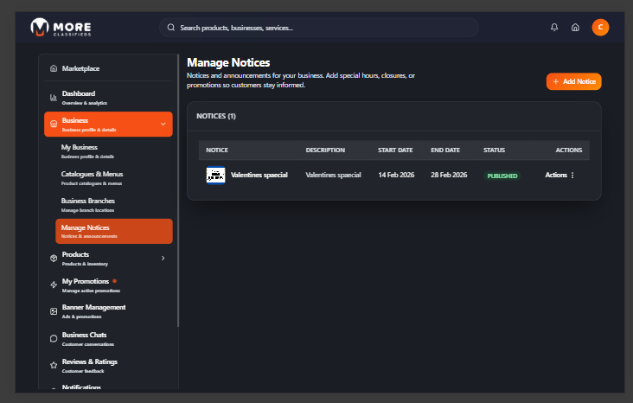Viewport: 633px width, 403px height.
Task: Select Catalogues & Menus in sidebar
Action: tap(92, 177)
